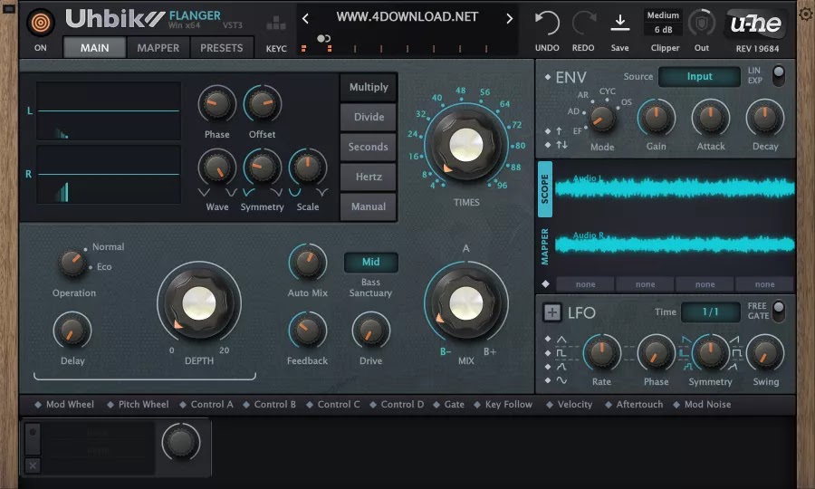The height and width of the screenshot is (489, 815).
Task: Click the large DEPTH knob
Action: [x=199, y=303]
